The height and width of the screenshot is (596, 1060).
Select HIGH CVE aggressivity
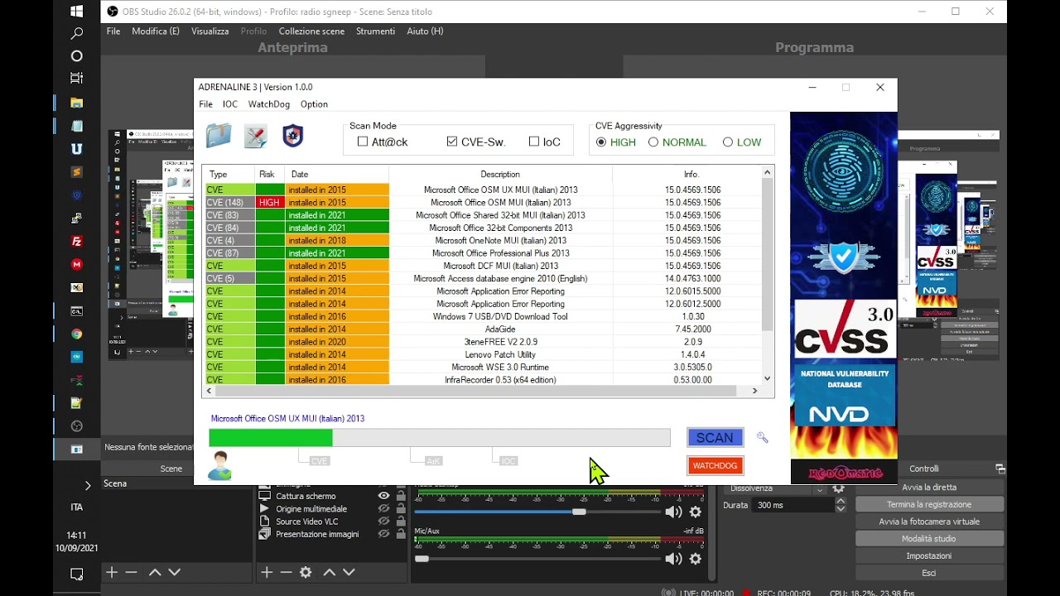pyautogui.click(x=601, y=142)
